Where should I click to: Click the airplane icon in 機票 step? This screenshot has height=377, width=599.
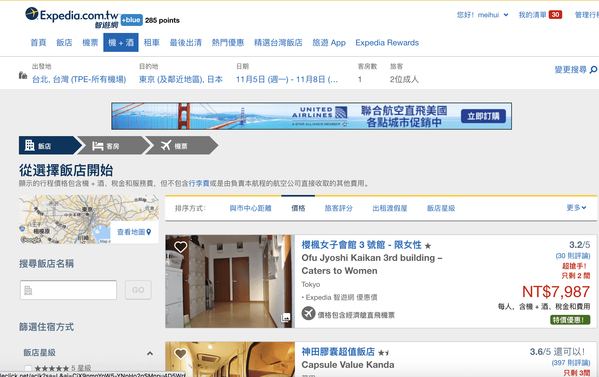click(x=166, y=145)
